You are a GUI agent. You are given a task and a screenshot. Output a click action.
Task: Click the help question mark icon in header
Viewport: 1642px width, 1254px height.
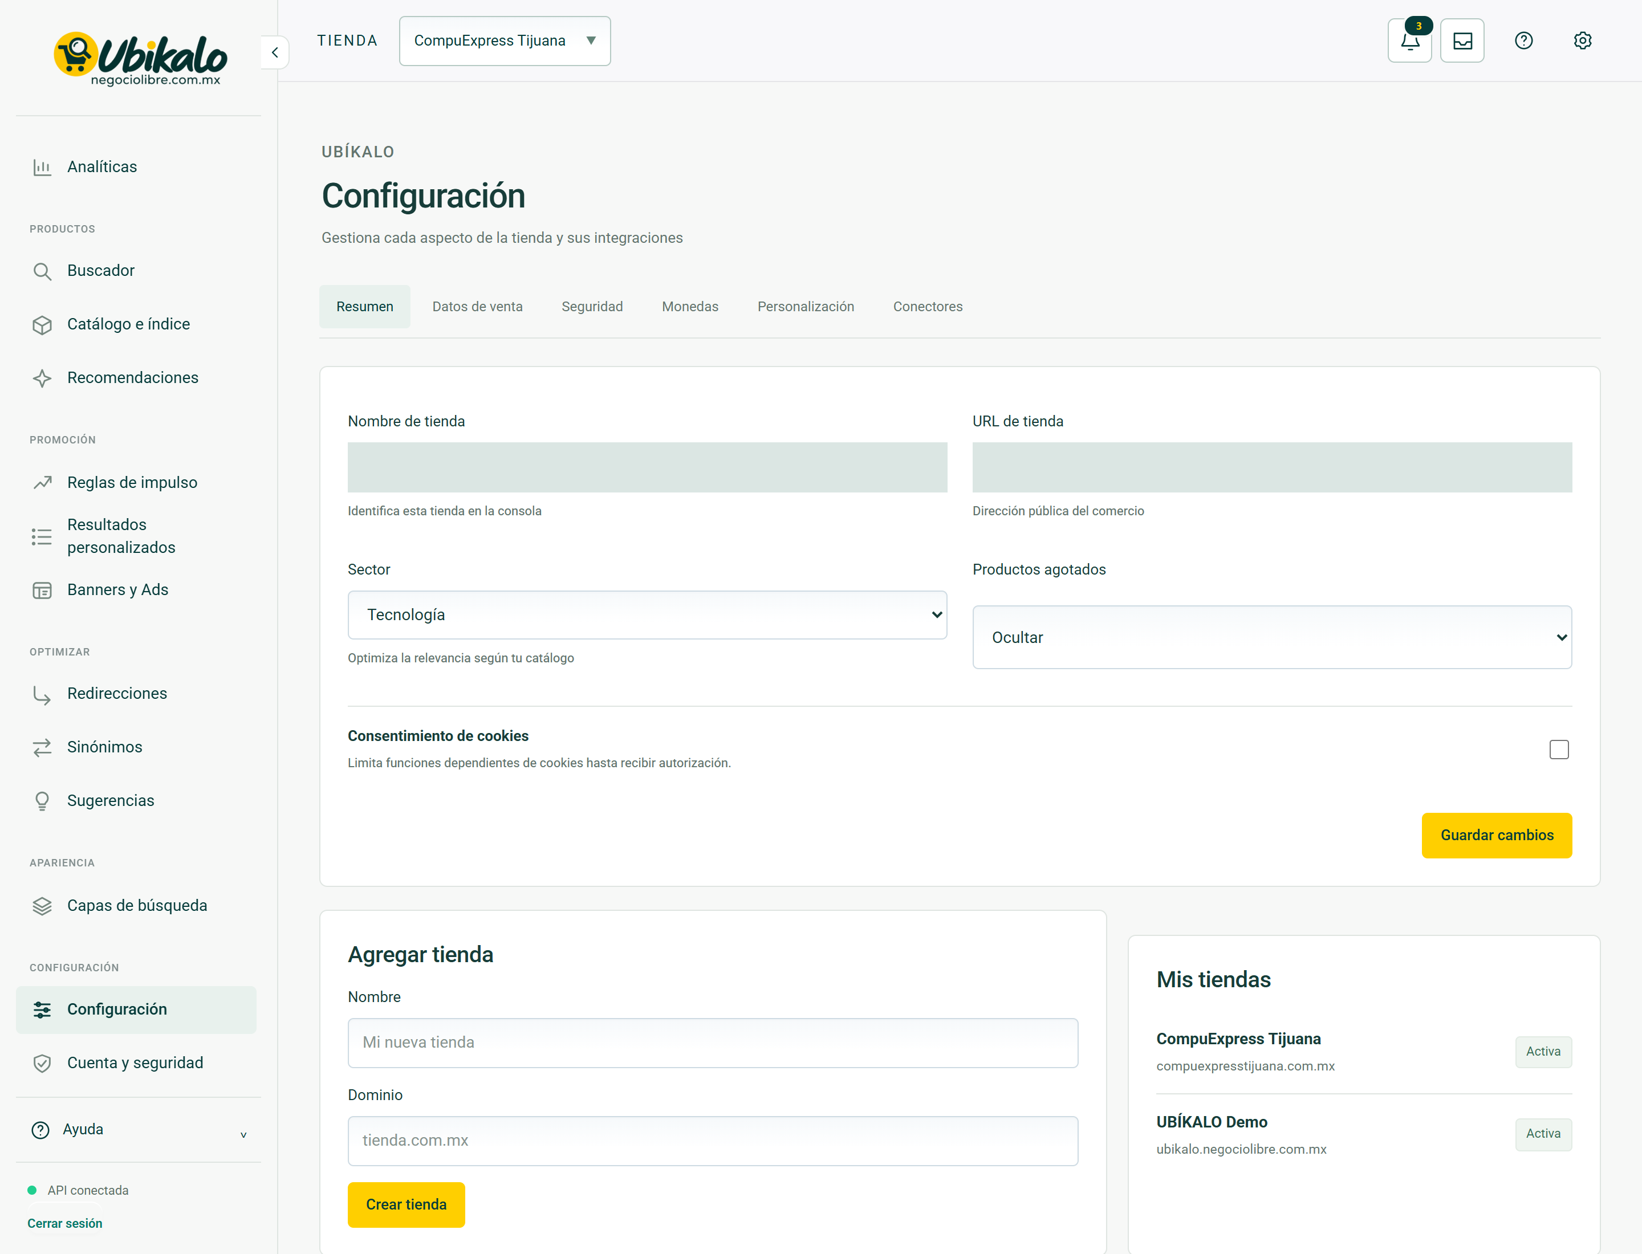coord(1523,41)
